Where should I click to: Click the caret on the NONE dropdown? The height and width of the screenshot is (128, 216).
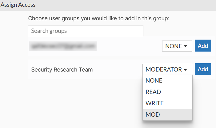[x=185, y=46]
